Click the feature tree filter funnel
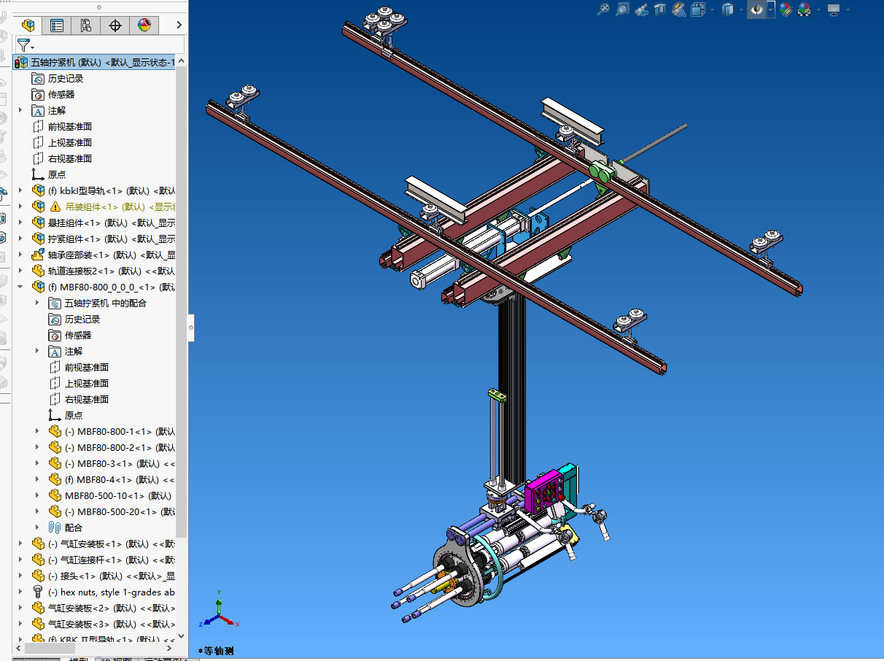Screen dimensions: 884x661 click(23, 45)
